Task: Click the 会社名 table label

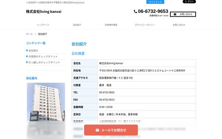Action: coord(77,63)
